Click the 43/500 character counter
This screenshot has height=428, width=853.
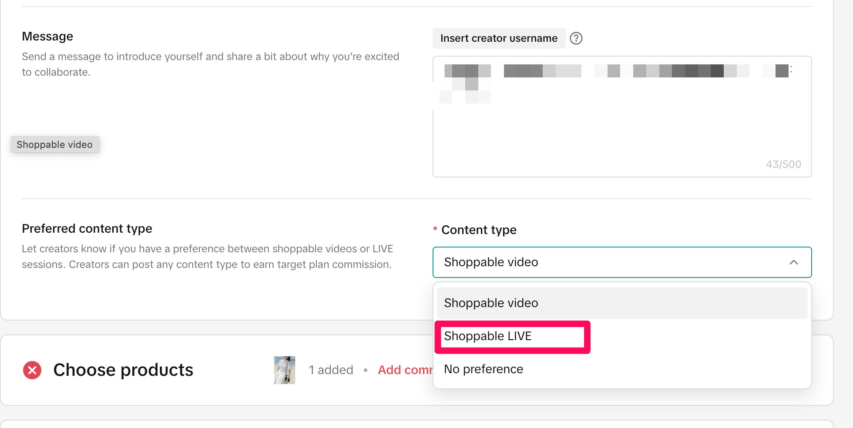coord(783,164)
